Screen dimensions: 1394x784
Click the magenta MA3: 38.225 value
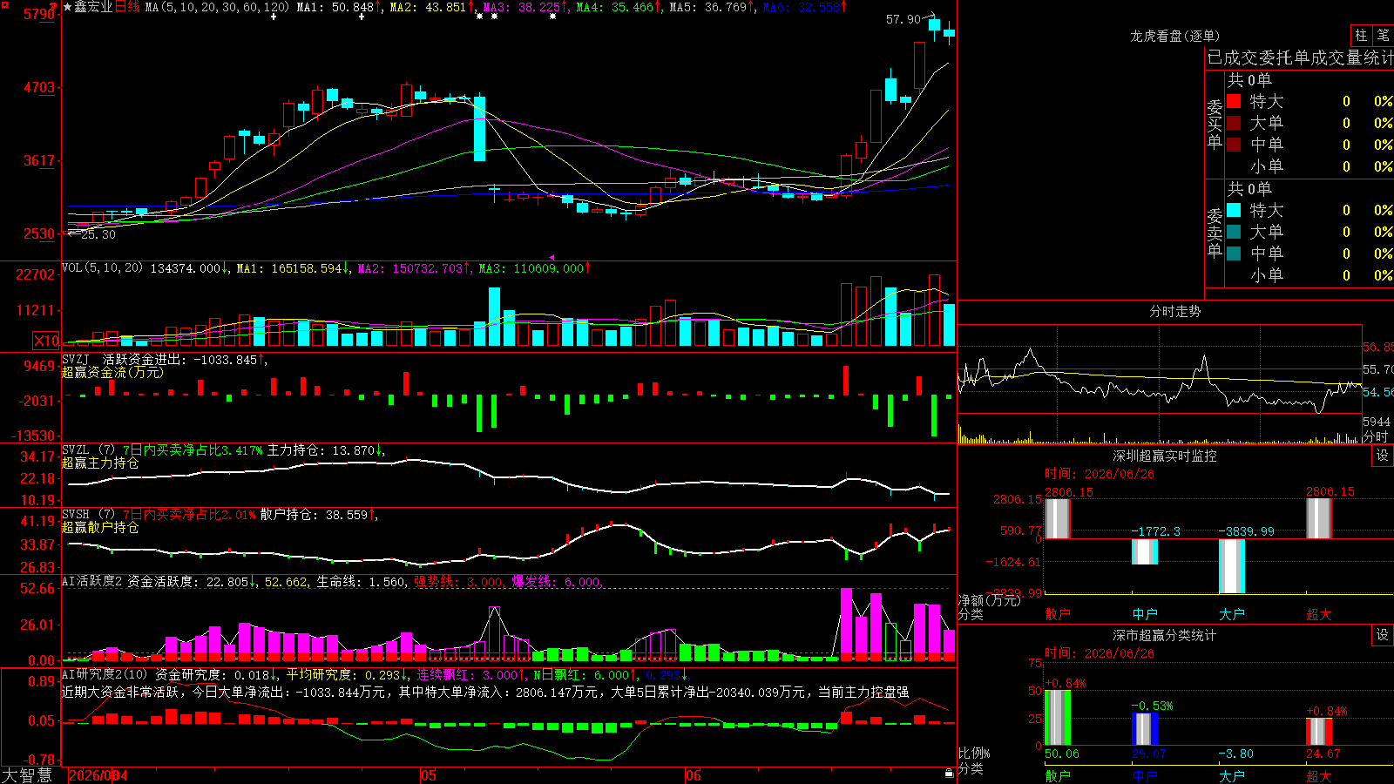tap(524, 7)
